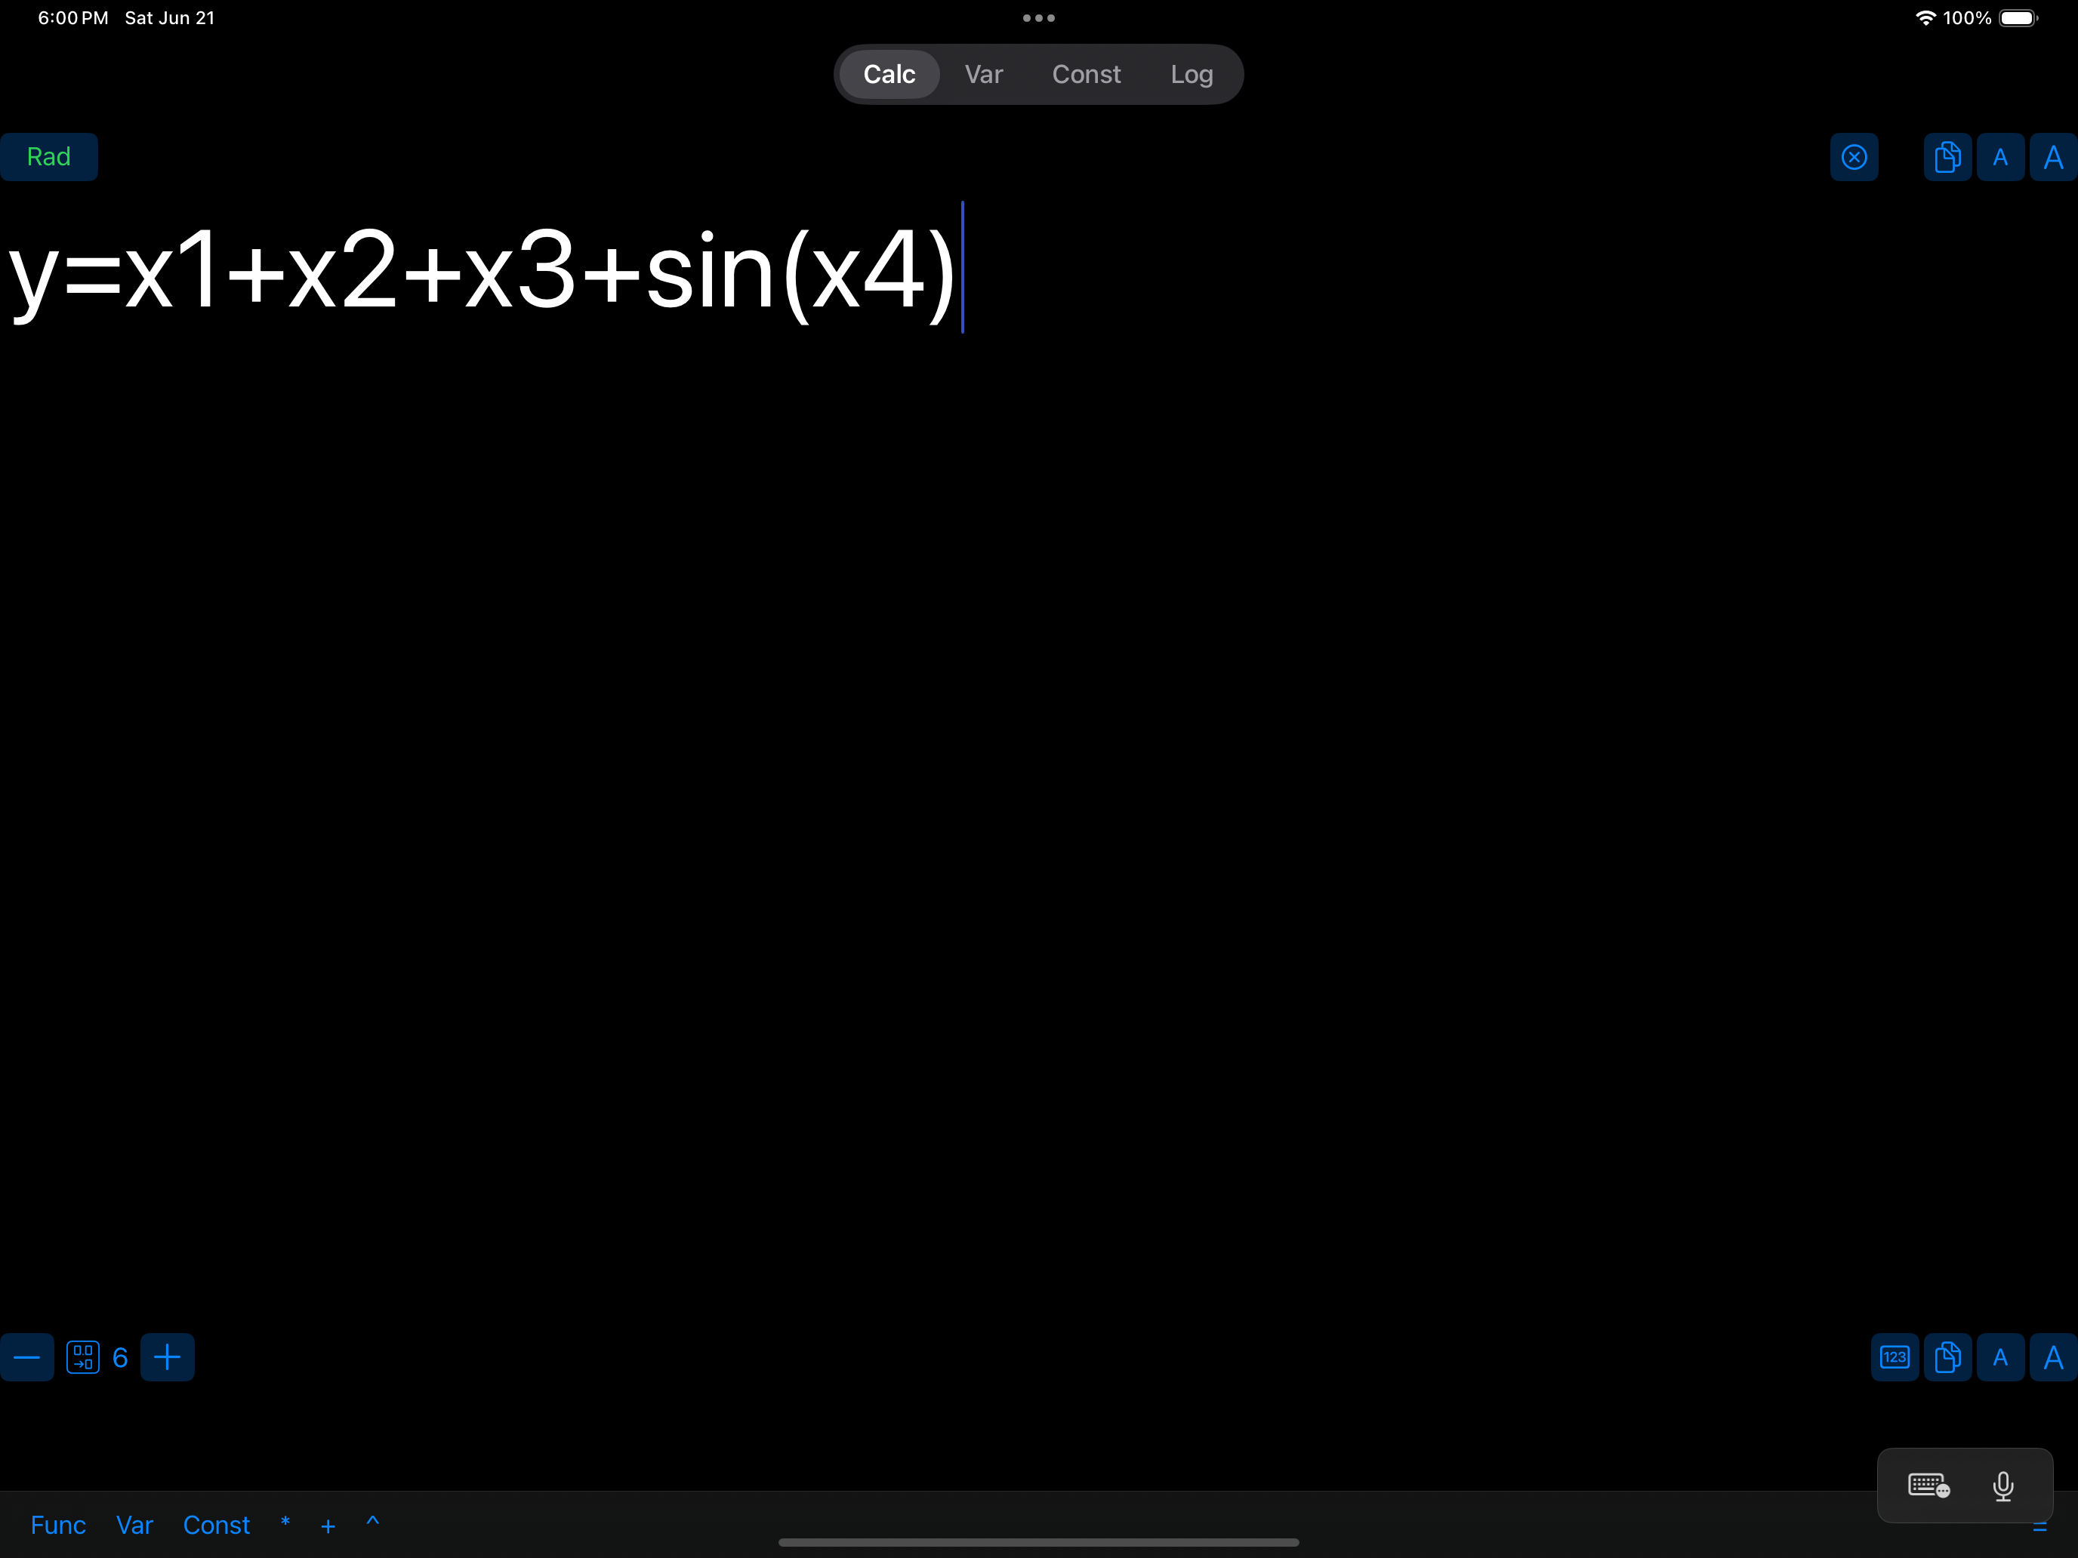Image resolution: width=2078 pixels, height=1558 pixels.
Task: Insert the ^ power operator
Action: pos(372,1523)
